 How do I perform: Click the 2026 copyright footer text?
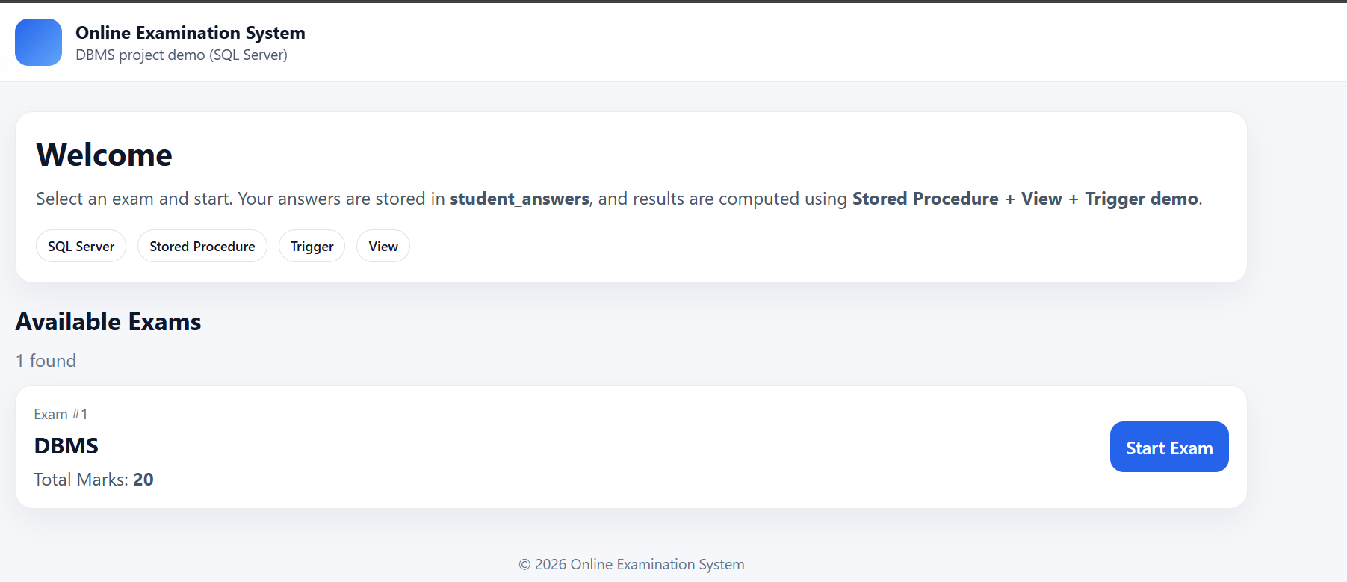631,565
